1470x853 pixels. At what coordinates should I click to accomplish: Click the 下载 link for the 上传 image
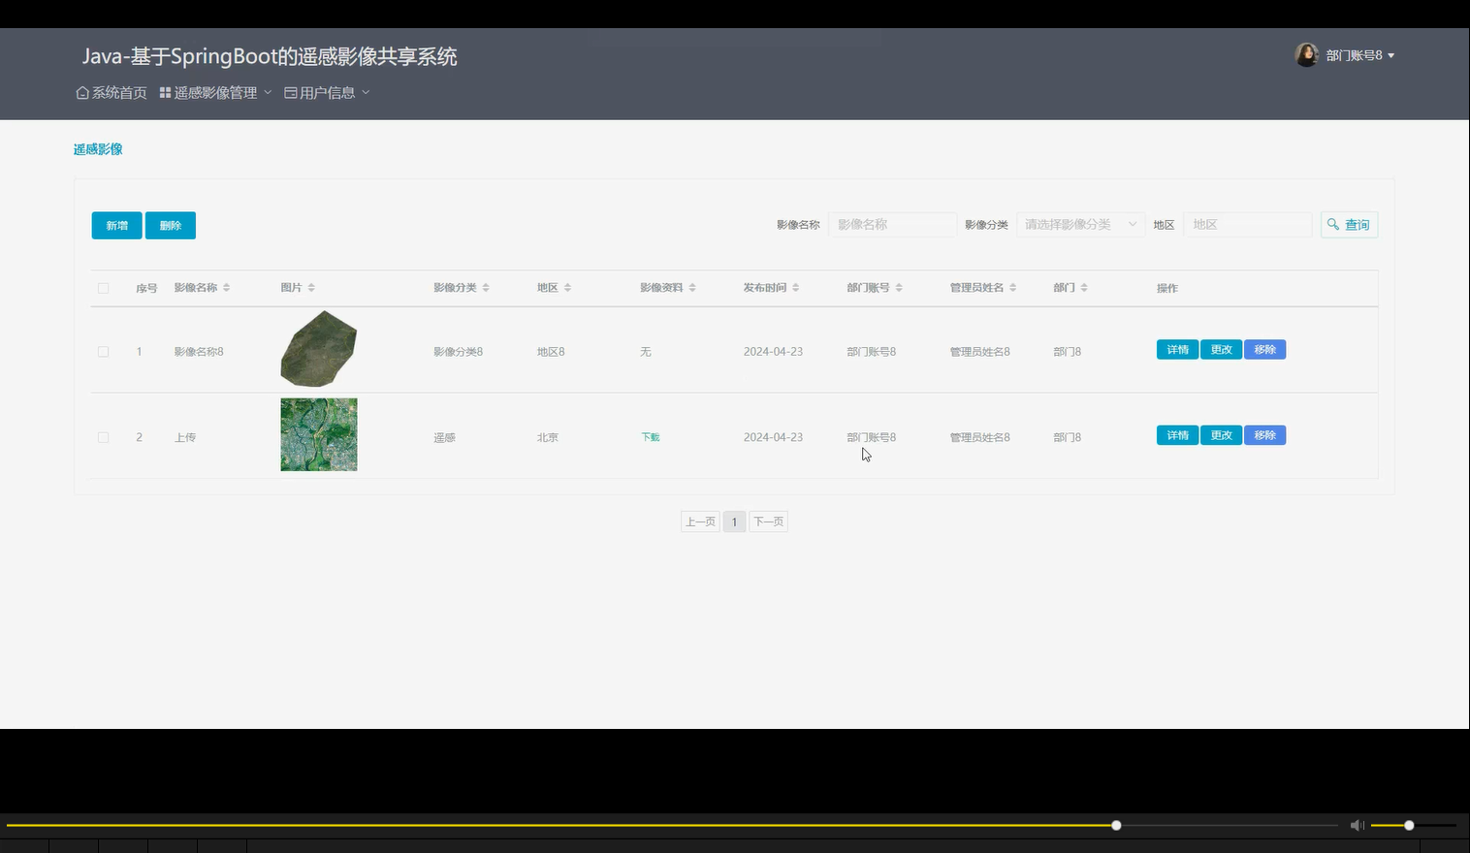650,436
